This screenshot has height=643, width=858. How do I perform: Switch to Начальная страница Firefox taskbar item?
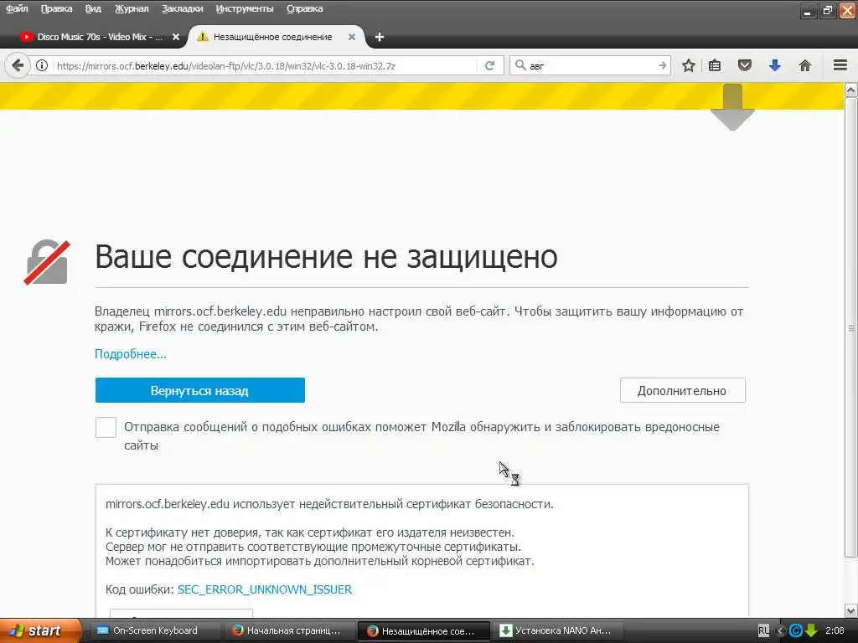(289, 630)
